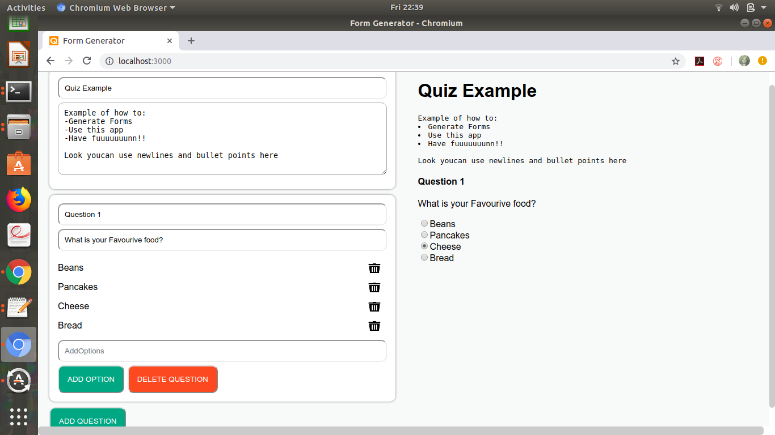Open a new browser tab with plus
Viewport: 775px width, 435px height.
tap(191, 40)
